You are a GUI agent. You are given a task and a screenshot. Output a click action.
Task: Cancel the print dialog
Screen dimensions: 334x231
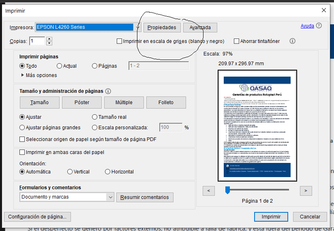(x=310, y=217)
